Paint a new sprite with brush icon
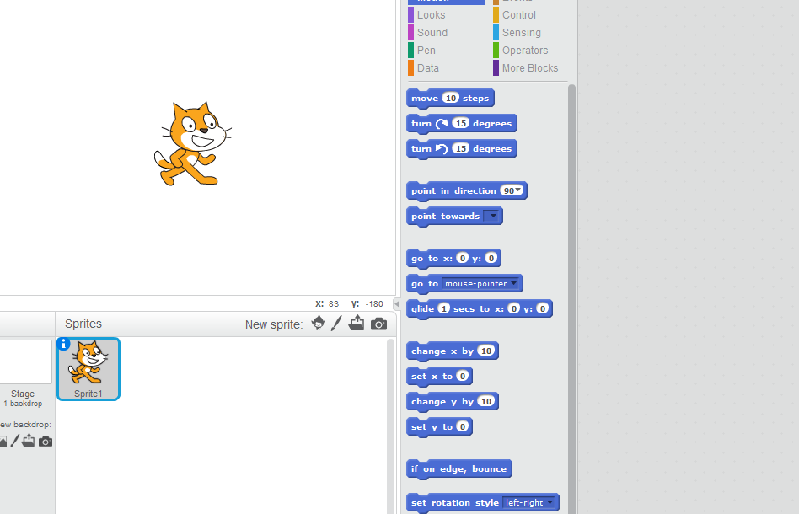The height and width of the screenshot is (514, 799). (x=336, y=323)
